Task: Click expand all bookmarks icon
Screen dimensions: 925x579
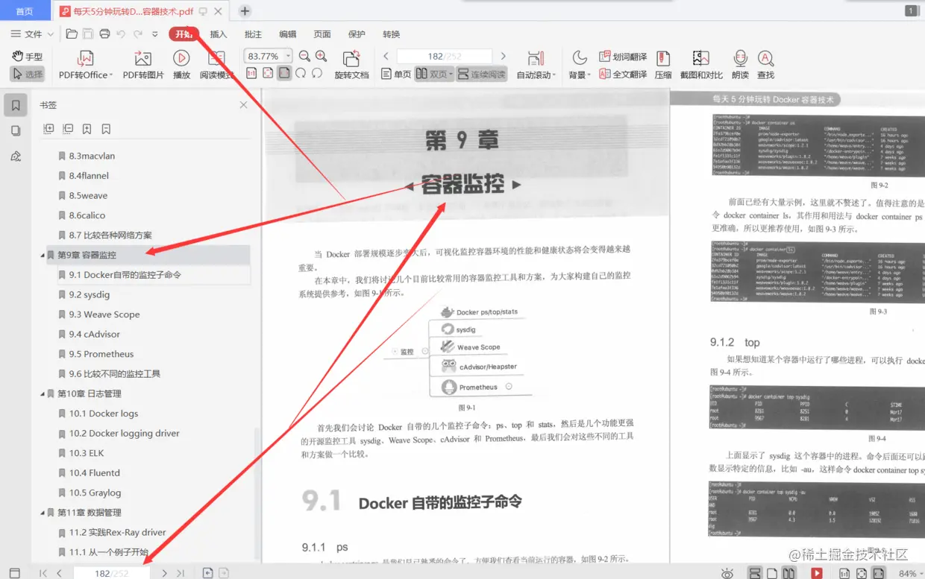Action: [x=48, y=129]
